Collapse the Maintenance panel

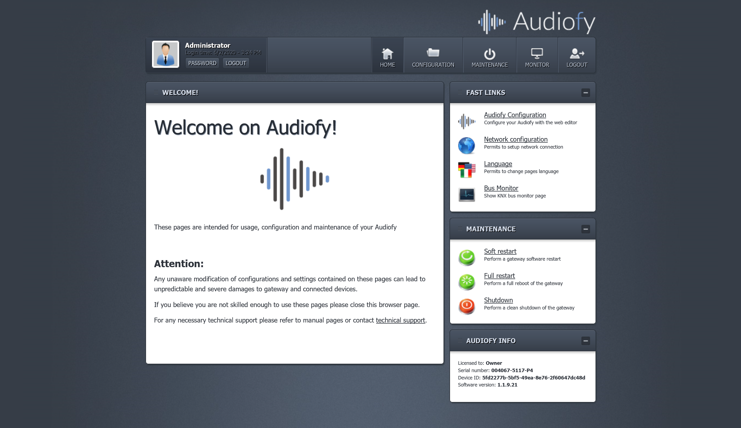coord(585,229)
